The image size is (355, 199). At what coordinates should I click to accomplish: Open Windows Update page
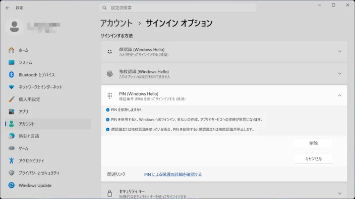48,185
